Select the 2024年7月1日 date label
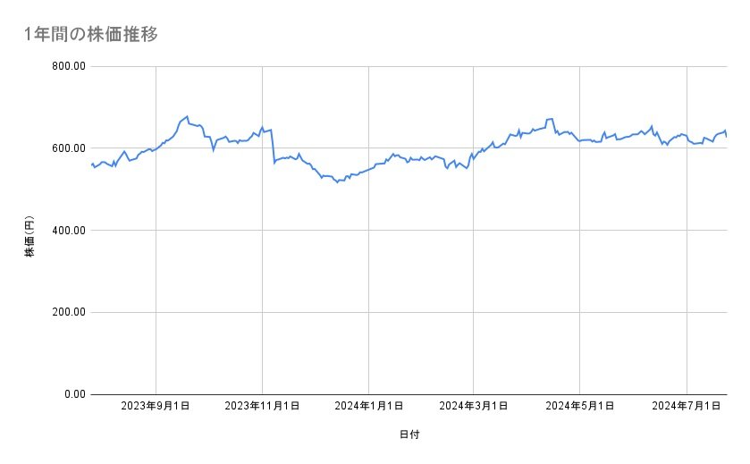 (x=687, y=407)
